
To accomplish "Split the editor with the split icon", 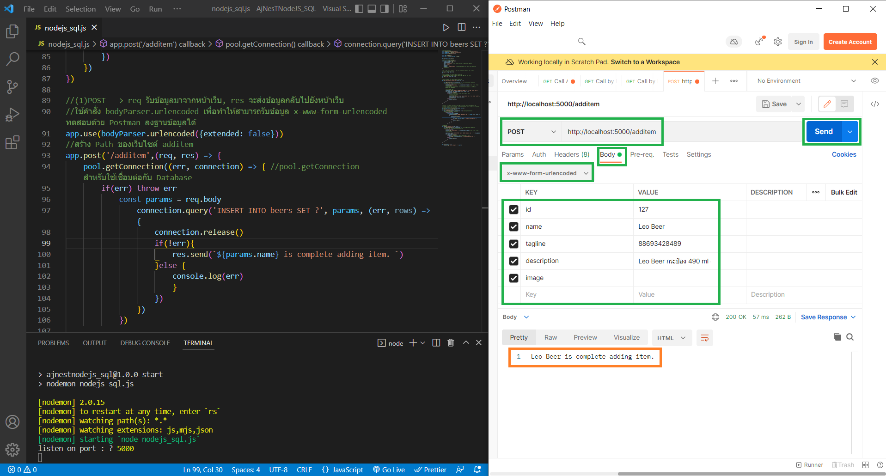I will tap(461, 27).
